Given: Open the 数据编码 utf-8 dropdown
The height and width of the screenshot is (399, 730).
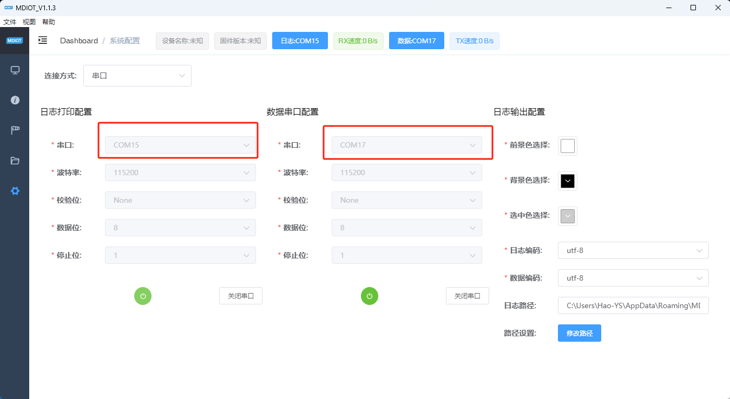Looking at the screenshot, I should coord(633,278).
